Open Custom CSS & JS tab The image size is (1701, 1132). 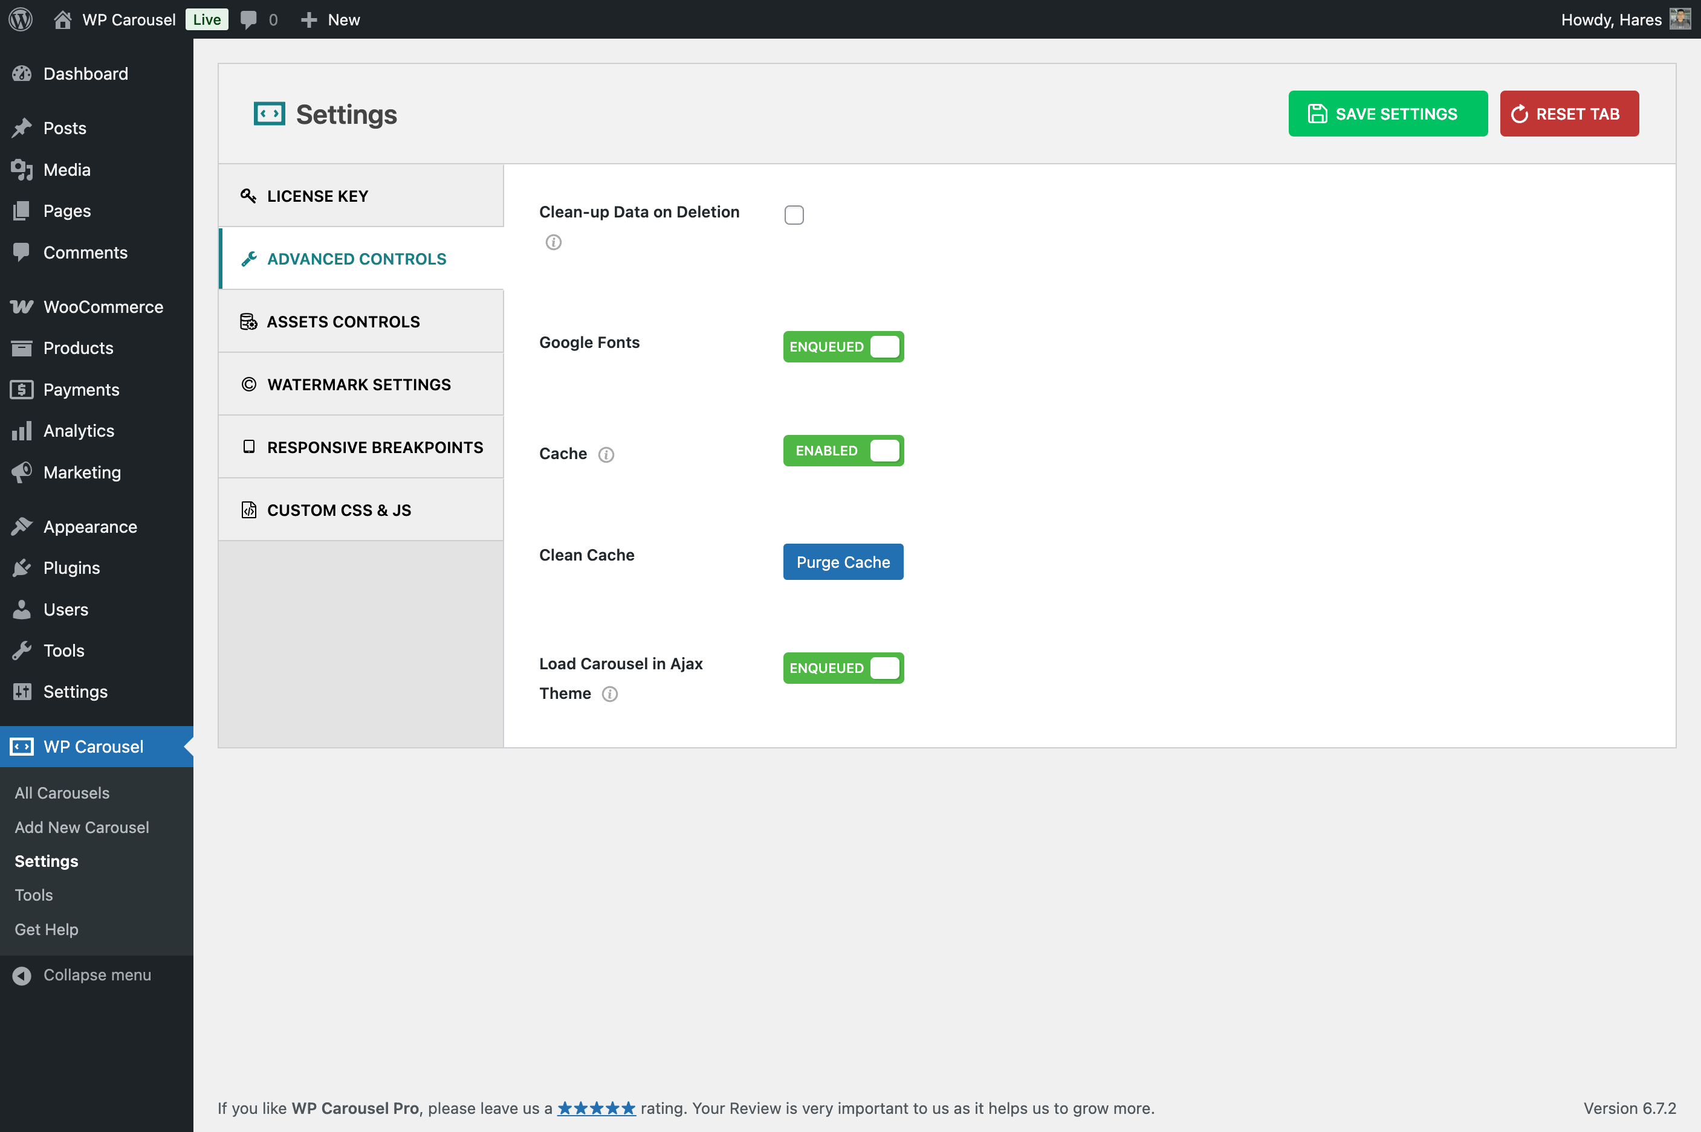[x=361, y=510]
